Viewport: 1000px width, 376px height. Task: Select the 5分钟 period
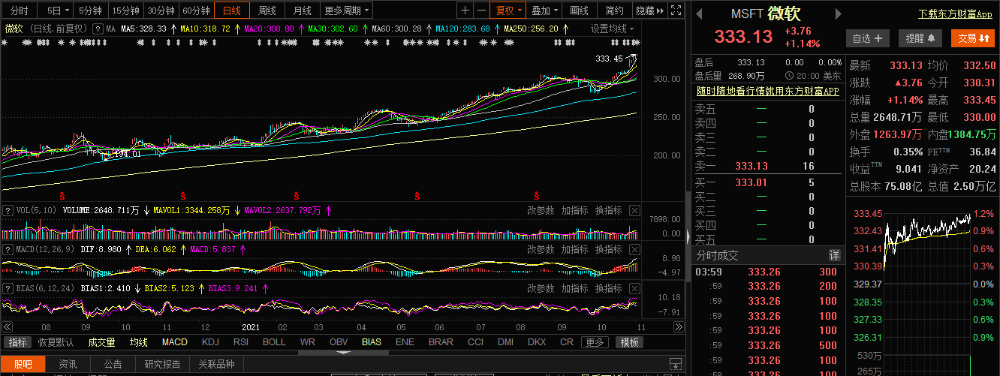click(90, 11)
